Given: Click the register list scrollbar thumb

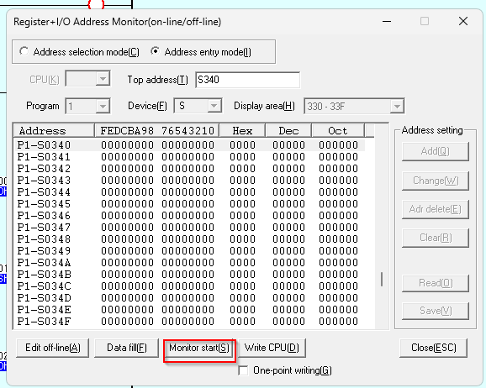Looking at the screenshot, I should tap(382, 280).
